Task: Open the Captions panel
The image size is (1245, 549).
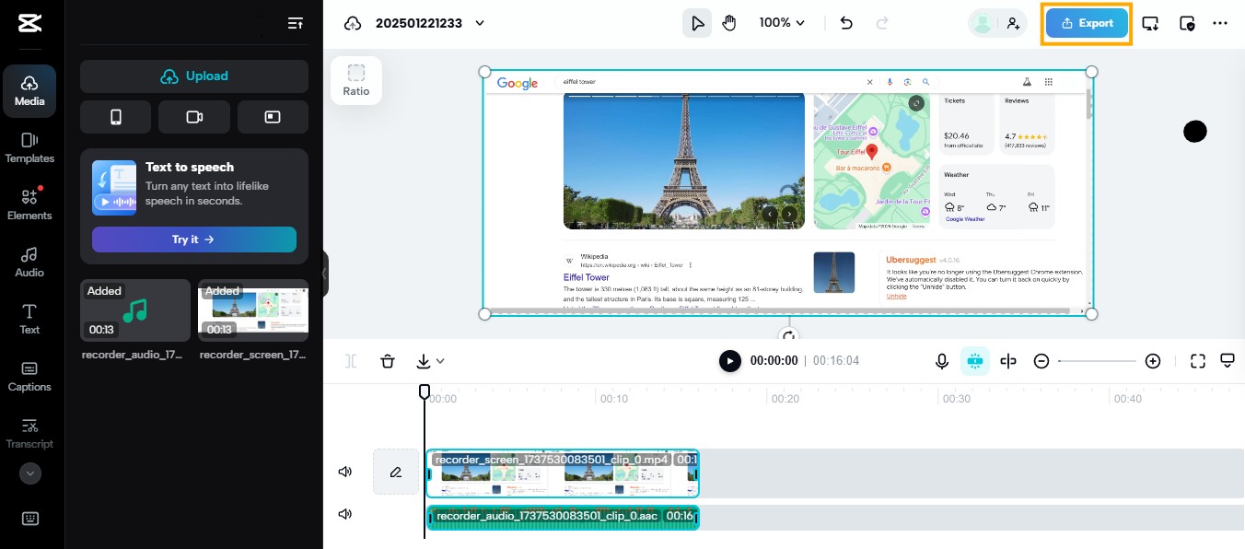Action: click(29, 376)
